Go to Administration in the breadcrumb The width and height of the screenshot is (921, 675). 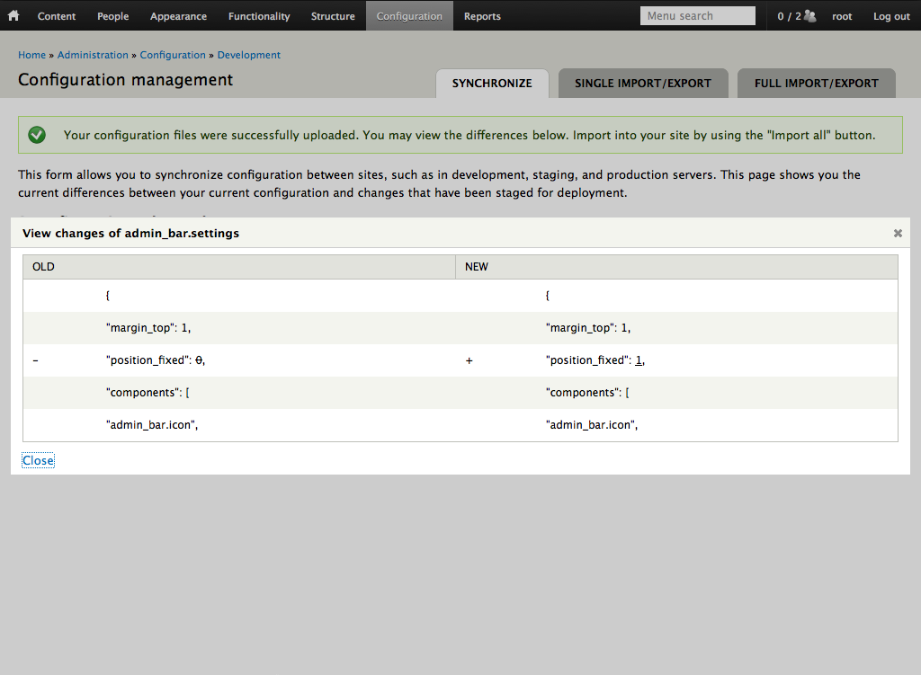pos(93,55)
